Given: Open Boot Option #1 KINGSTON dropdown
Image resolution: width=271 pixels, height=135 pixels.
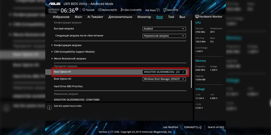Looking at the screenshot, I should 164,72.
